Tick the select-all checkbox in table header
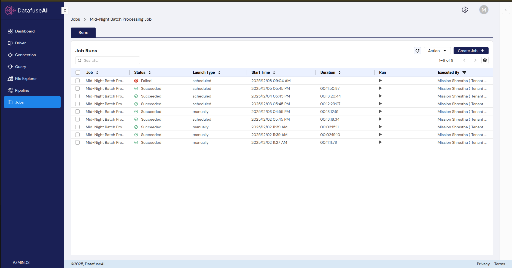 point(78,72)
